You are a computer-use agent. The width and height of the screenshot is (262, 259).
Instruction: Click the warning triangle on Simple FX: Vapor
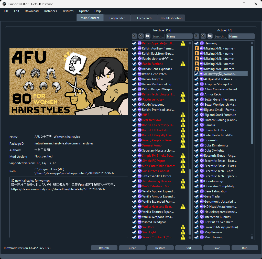(183, 161)
